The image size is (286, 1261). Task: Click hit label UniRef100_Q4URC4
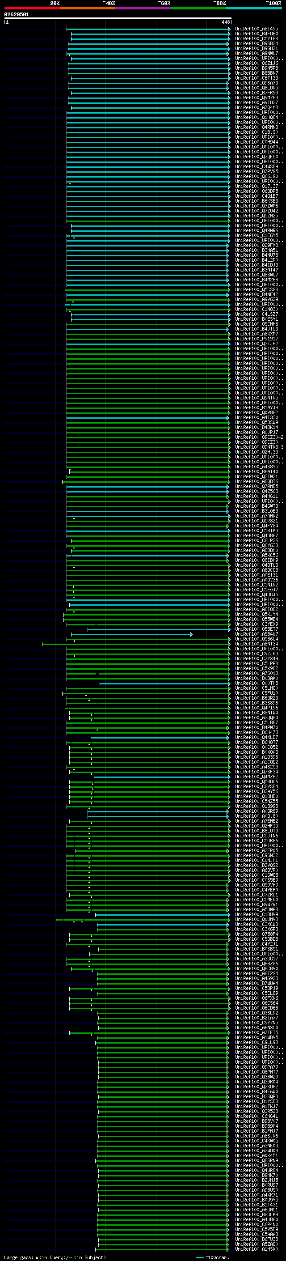[x=257, y=1170]
